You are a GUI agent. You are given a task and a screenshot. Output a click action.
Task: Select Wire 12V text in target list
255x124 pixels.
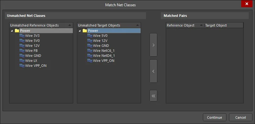tap(100, 41)
